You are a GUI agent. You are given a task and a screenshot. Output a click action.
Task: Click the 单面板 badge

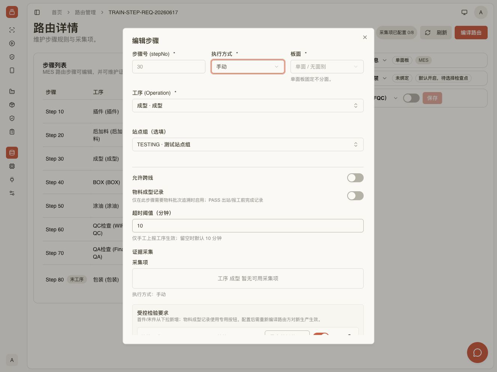(402, 60)
